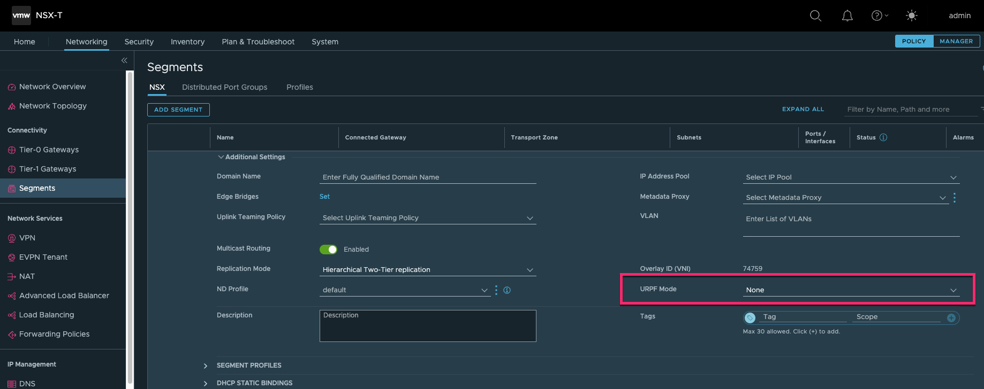The width and height of the screenshot is (984, 389).
Task: Open the notifications bell
Action: [847, 15]
